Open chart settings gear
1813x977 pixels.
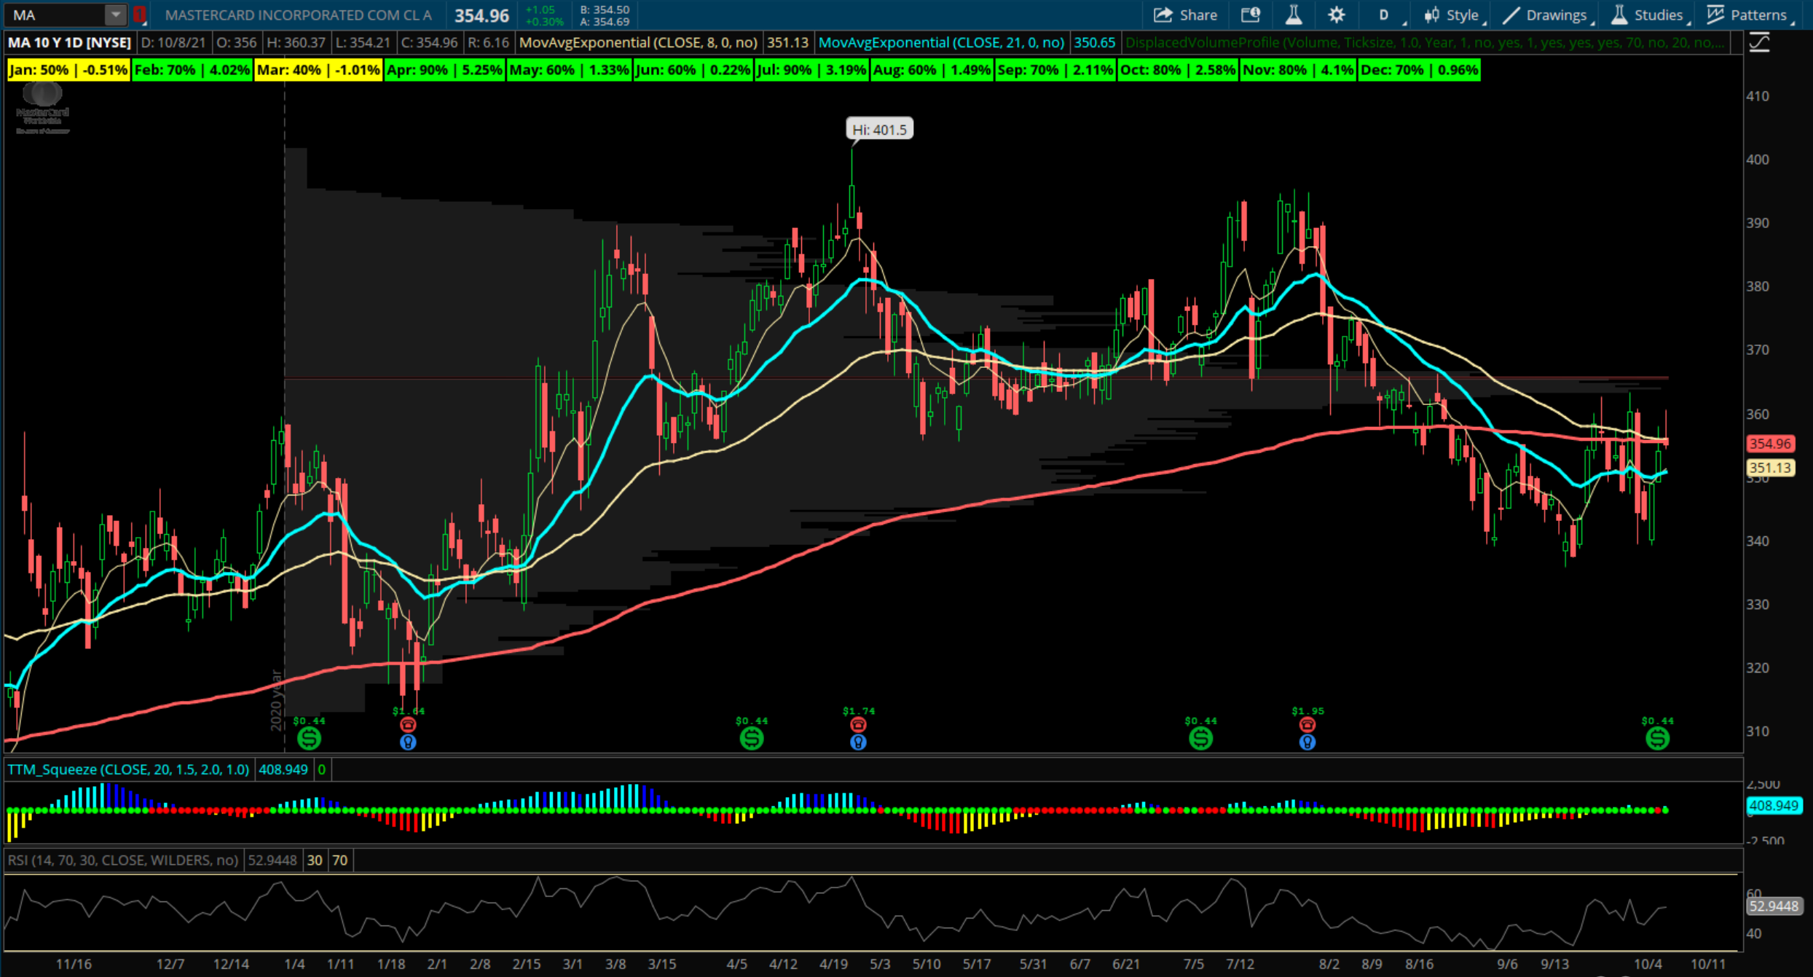pos(1336,15)
